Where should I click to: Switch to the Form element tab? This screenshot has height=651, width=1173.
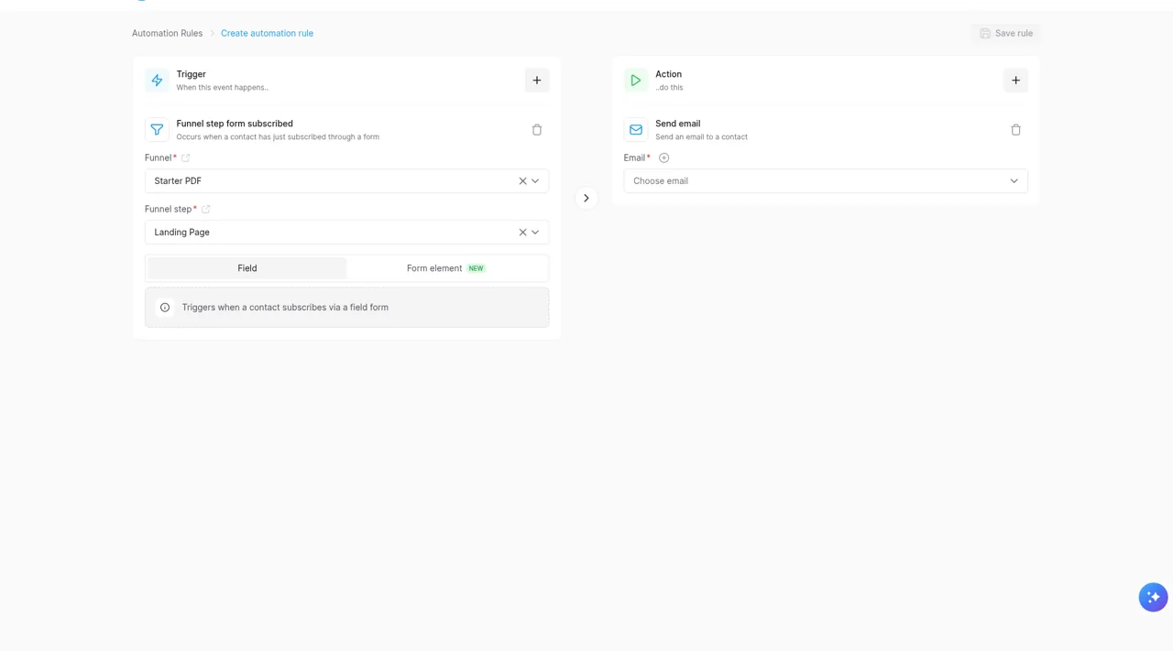coord(446,268)
